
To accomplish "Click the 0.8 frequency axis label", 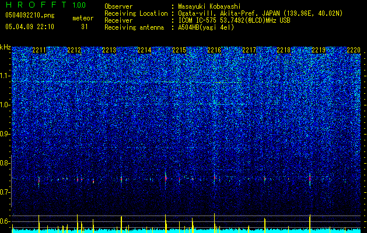I will coord(4,163).
